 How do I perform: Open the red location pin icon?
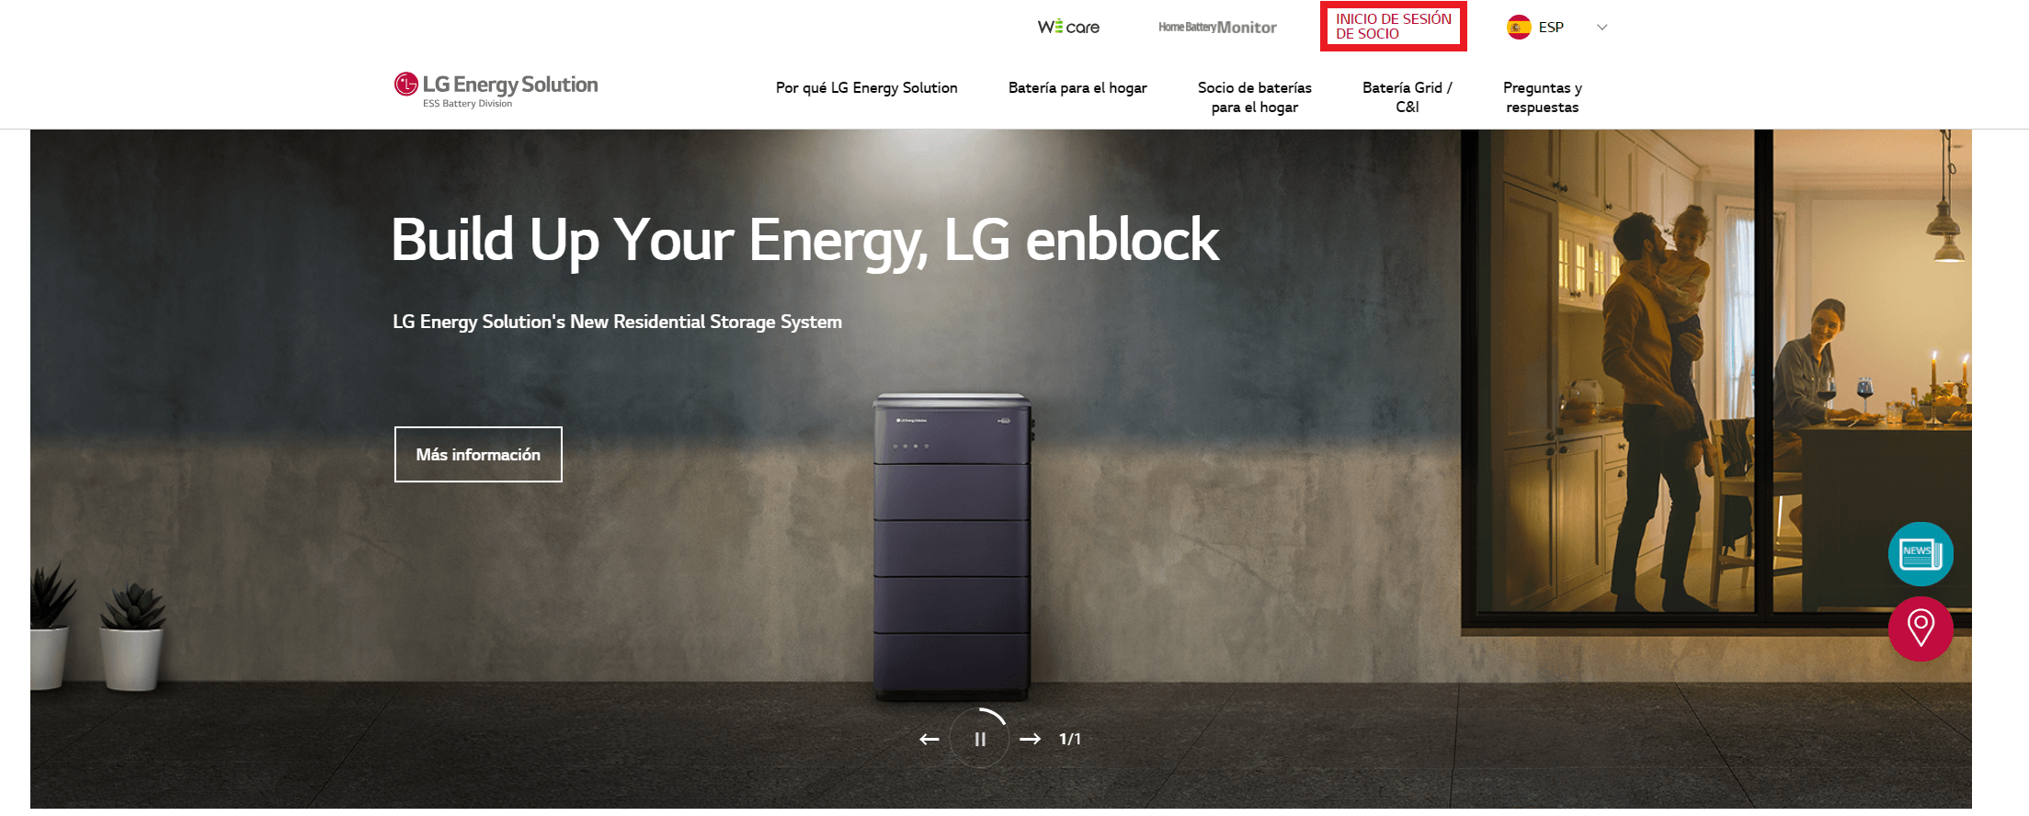[1921, 629]
